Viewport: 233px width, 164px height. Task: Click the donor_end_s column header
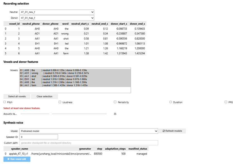tap(137, 24)
